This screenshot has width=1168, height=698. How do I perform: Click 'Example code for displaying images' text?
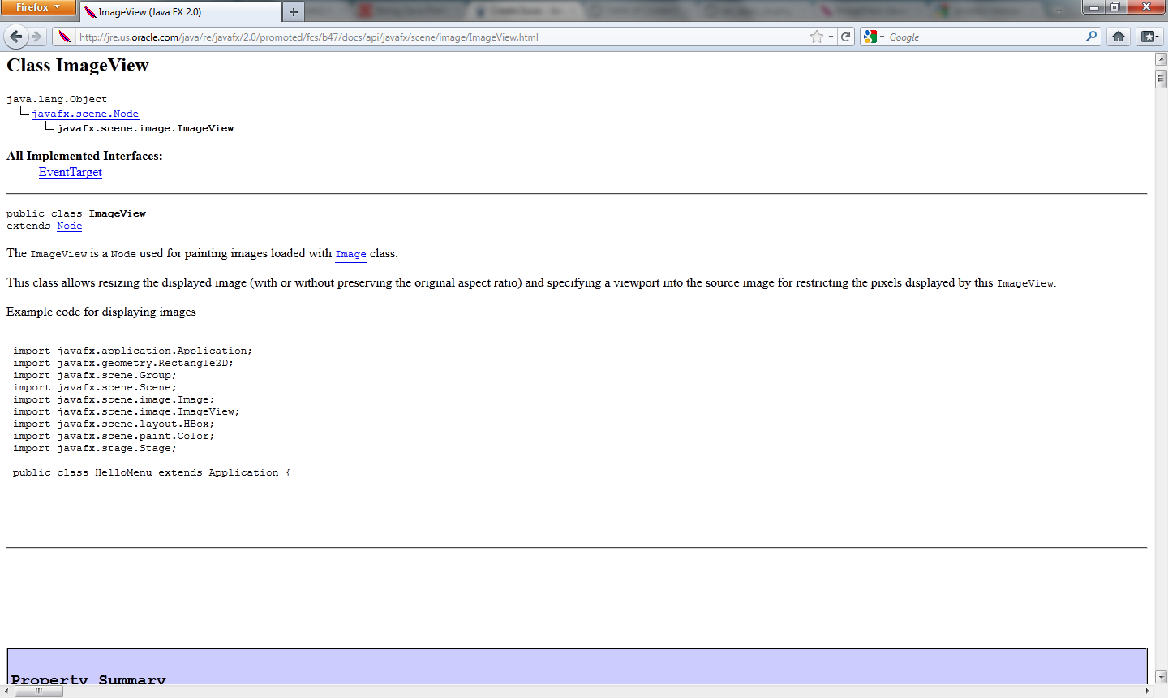click(x=101, y=312)
